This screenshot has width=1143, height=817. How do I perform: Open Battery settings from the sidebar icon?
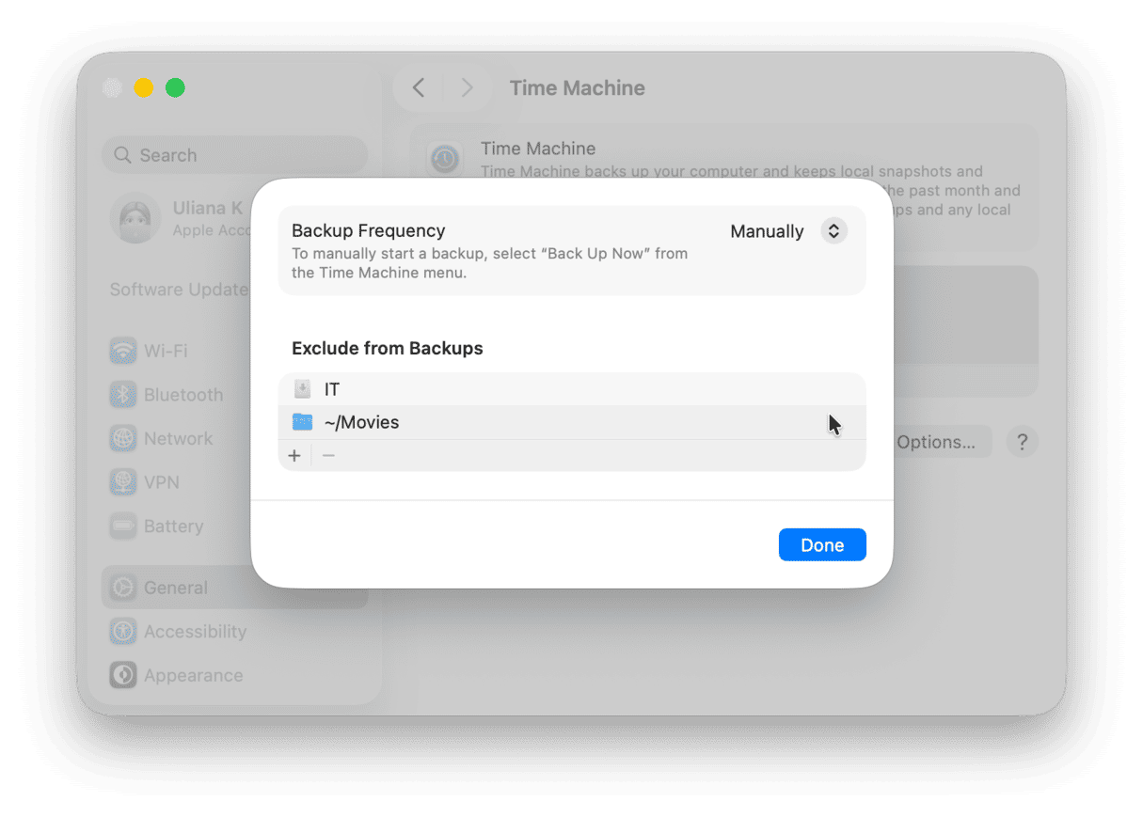[x=122, y=526]
